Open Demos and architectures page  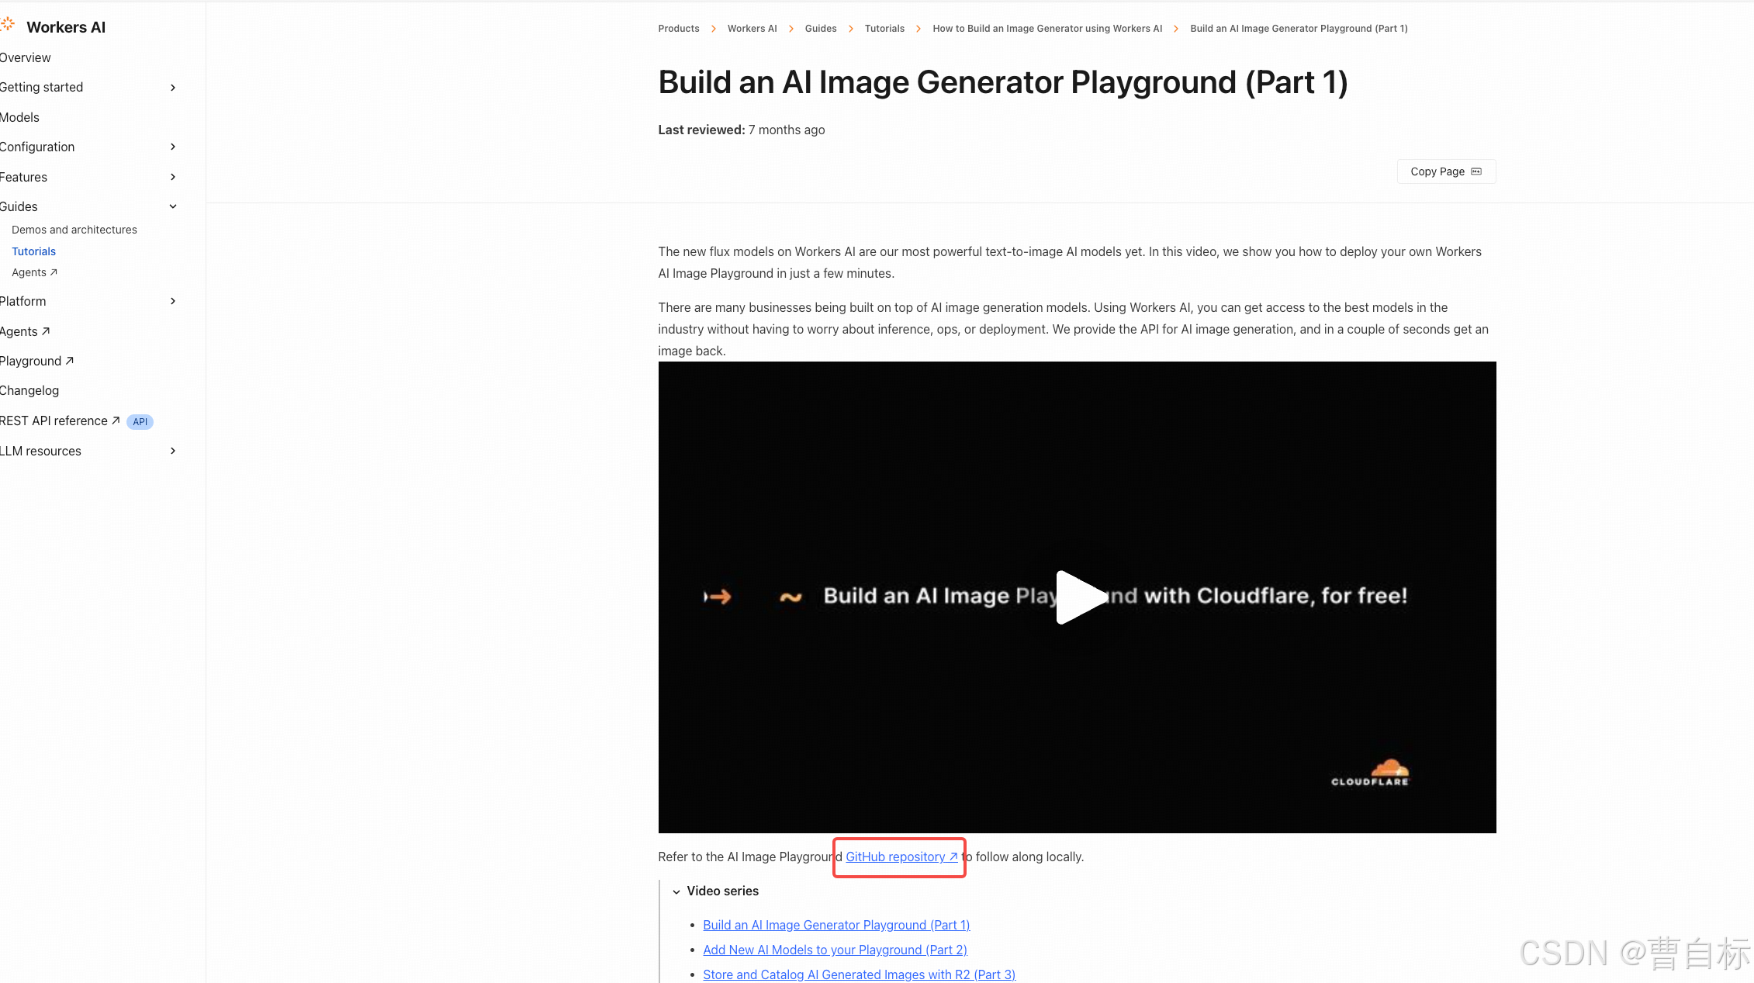point(74,230)
